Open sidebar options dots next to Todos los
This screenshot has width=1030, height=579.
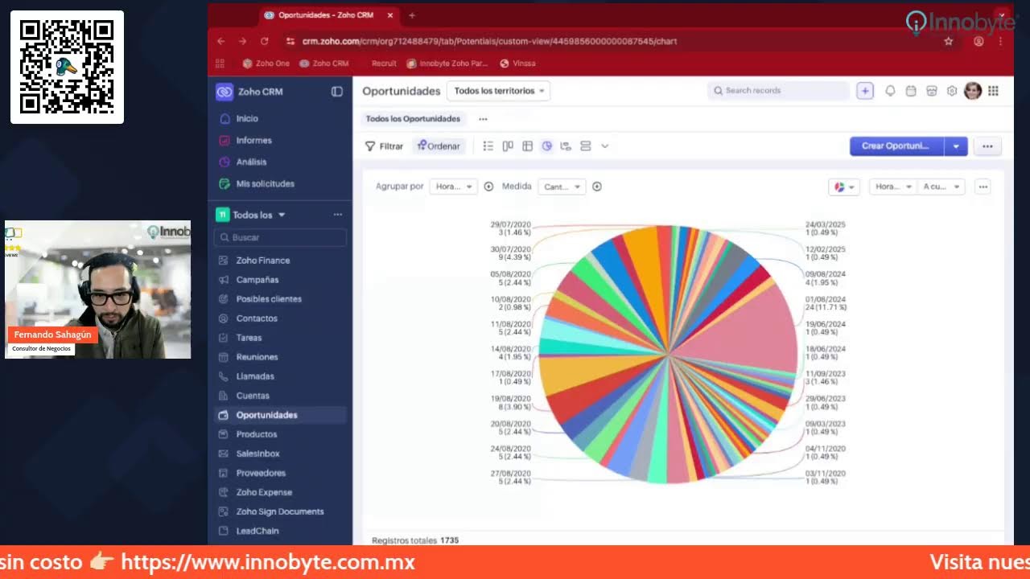338,215
